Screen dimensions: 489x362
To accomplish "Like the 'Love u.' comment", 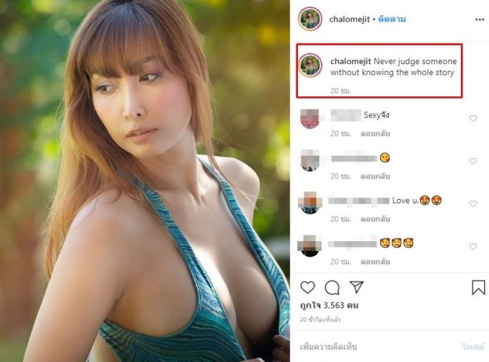I will (x=473, y=204).
